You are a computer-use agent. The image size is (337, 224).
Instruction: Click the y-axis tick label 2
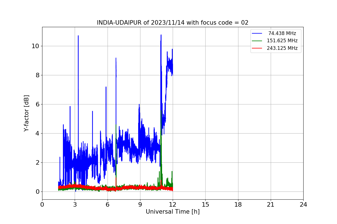coord(37,162)
